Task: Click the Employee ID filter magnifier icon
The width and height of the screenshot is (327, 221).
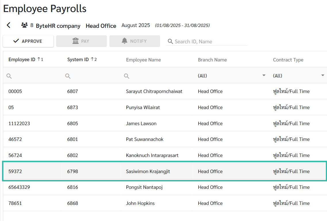Action: coord(9,76)
